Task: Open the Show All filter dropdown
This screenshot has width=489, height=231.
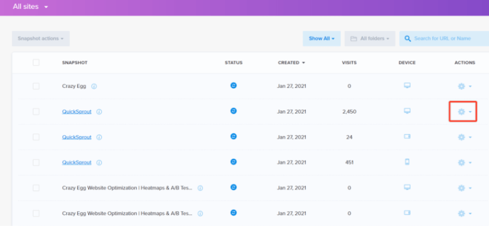Action: pos(321,38)
